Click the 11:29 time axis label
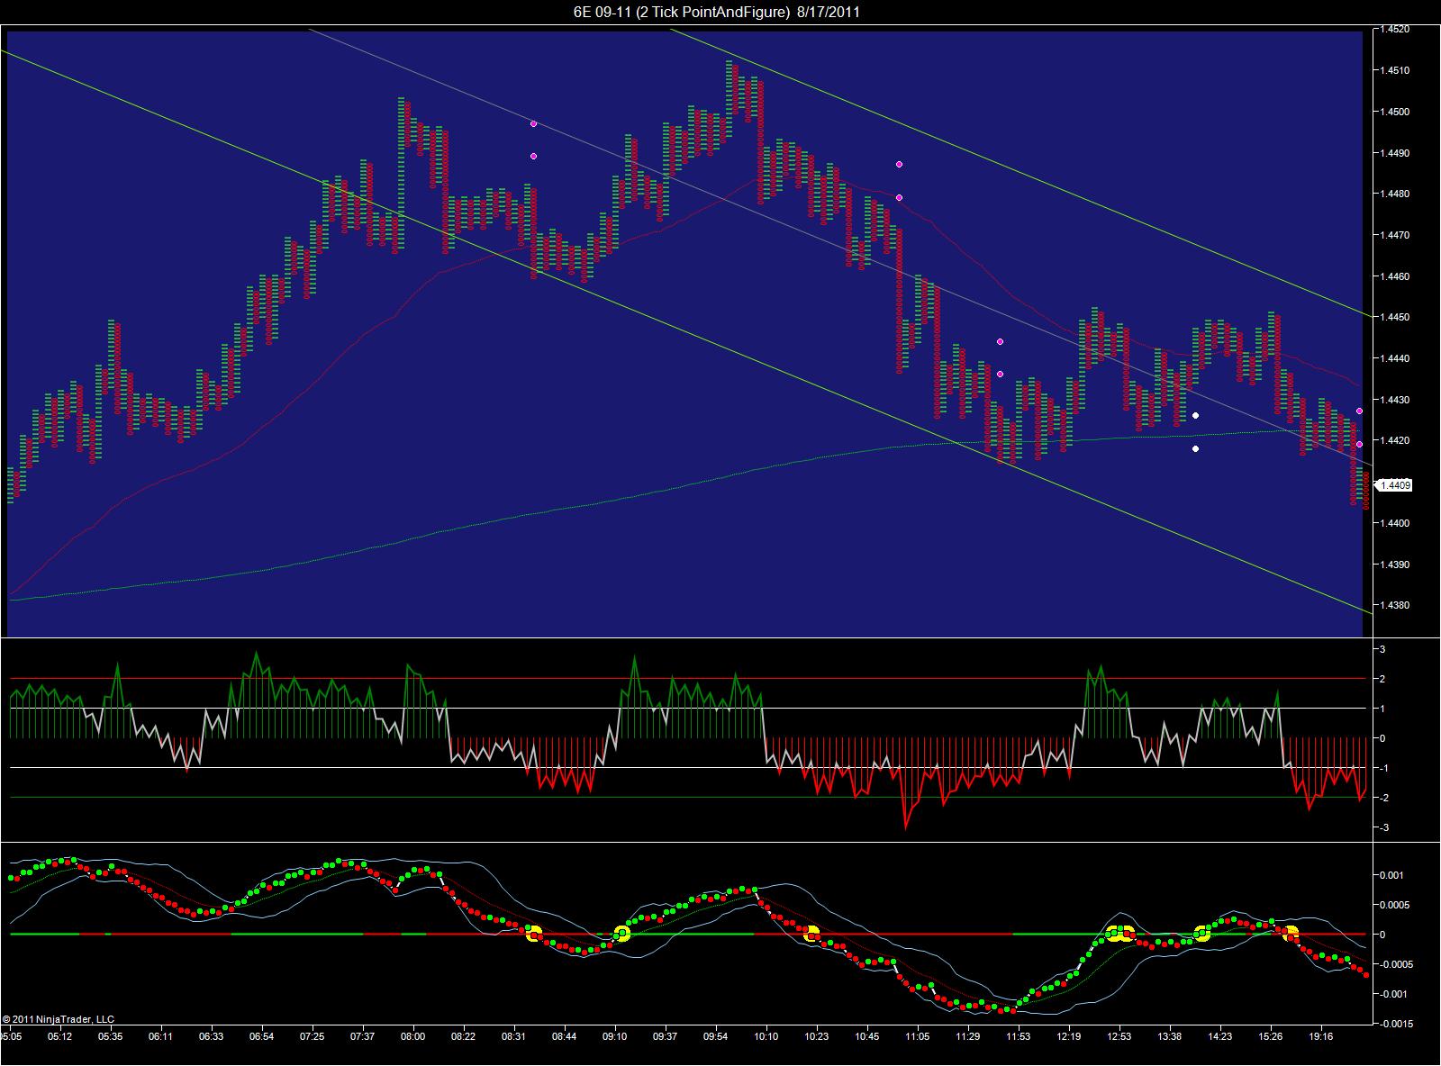The image size is (1441, 1066). point(968,1036)
